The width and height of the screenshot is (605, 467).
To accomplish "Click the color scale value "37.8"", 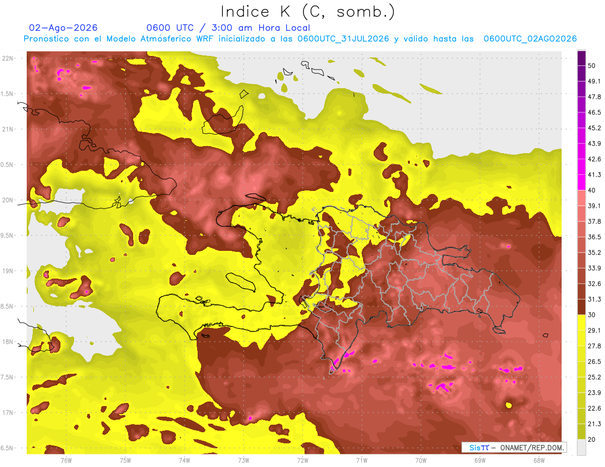I will [594, 221].
